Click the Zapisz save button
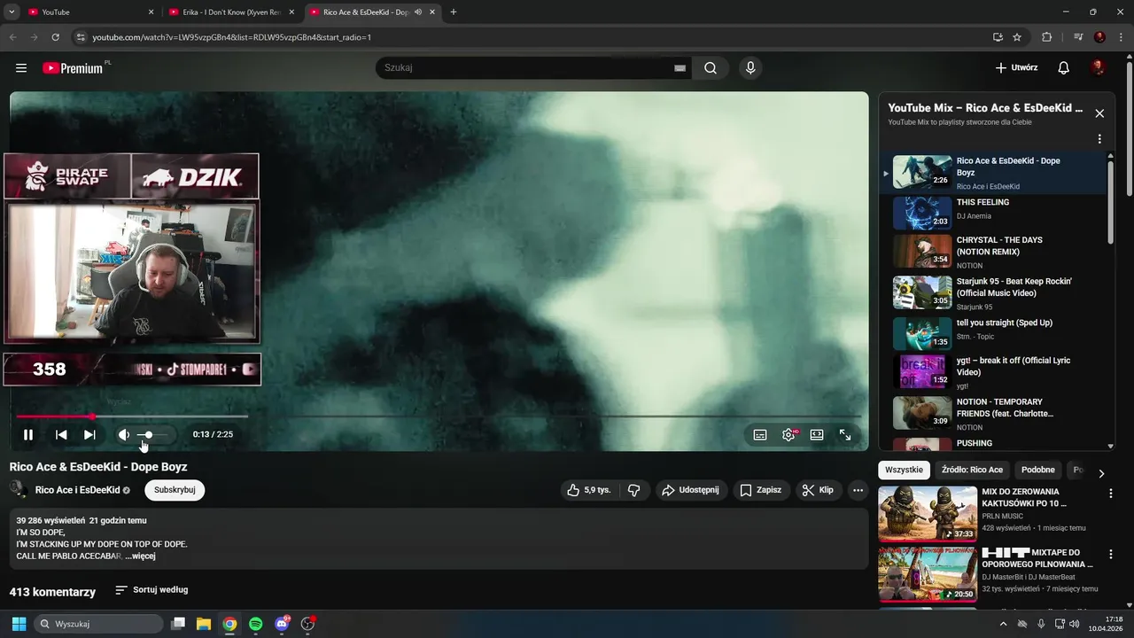Image resolution: width=1134 pixels, height=638 pixels. pyautogui.click(x=761, y=490)
